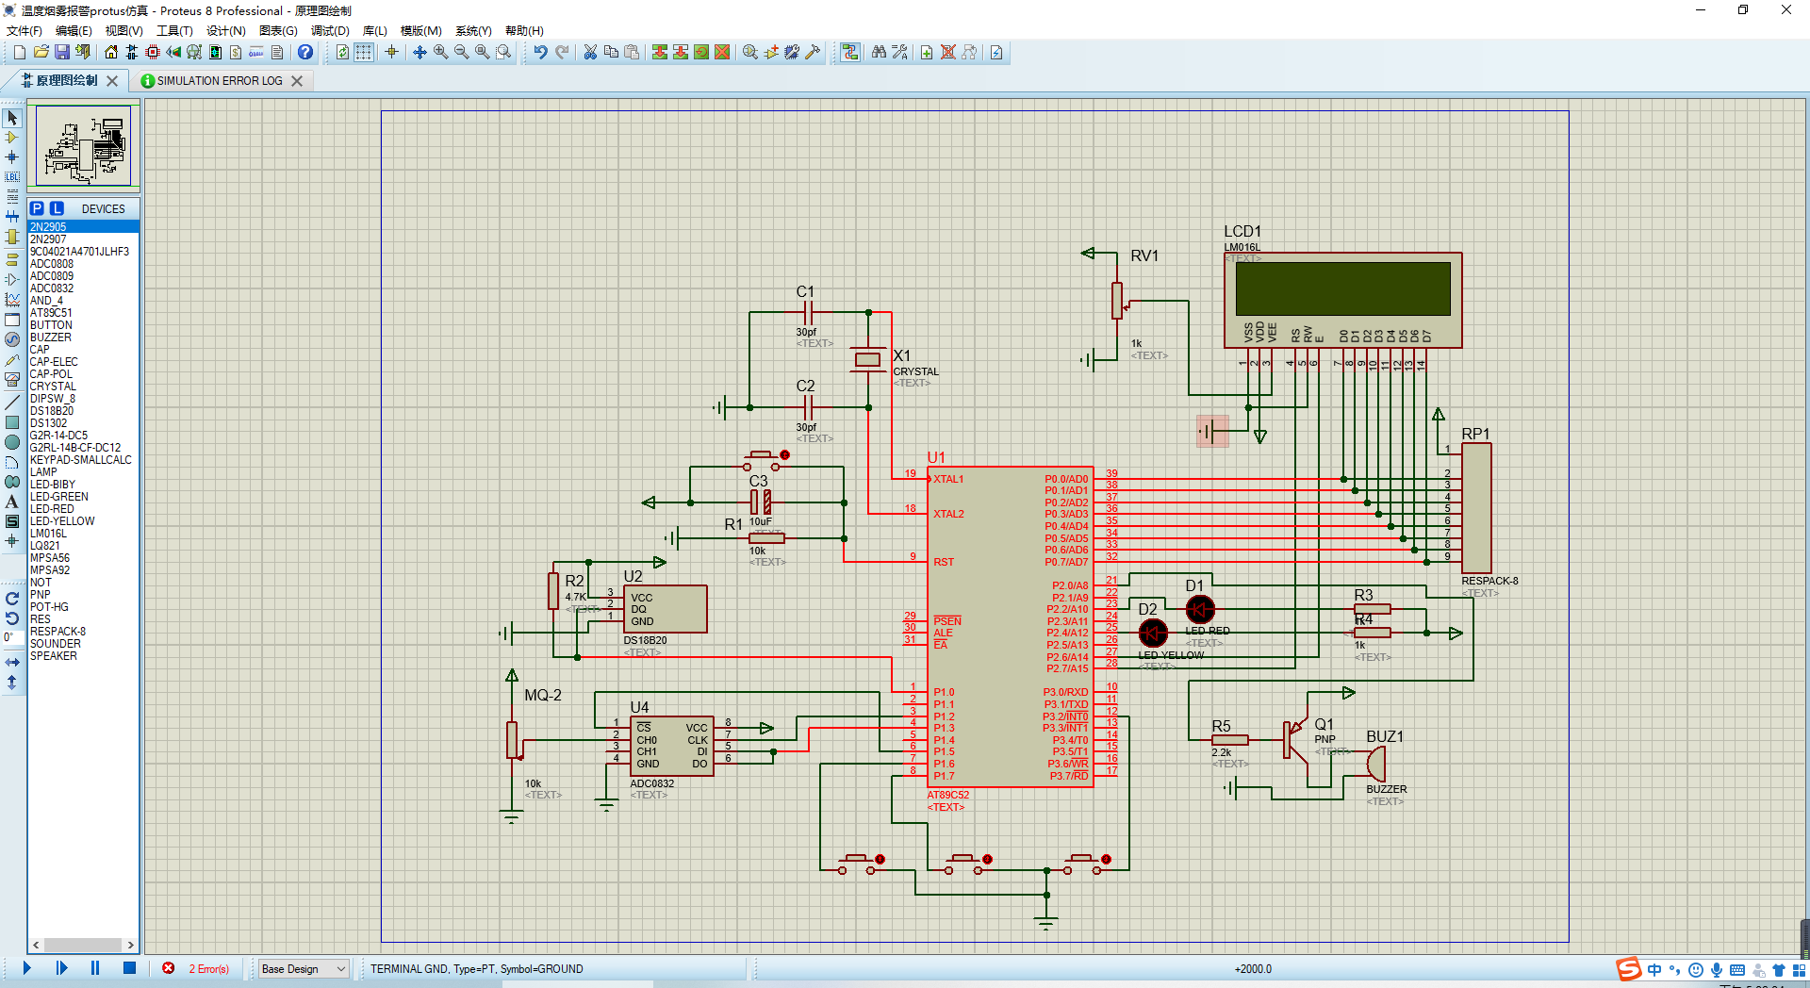Open electrical rules check icon
The width and height of the screenshot is (1810, 988).
coord(996,52)
